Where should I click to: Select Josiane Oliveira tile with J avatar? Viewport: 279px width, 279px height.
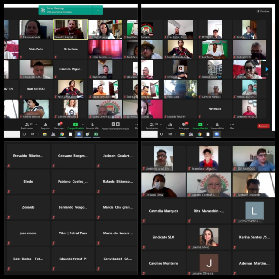(x=209, y=263)
